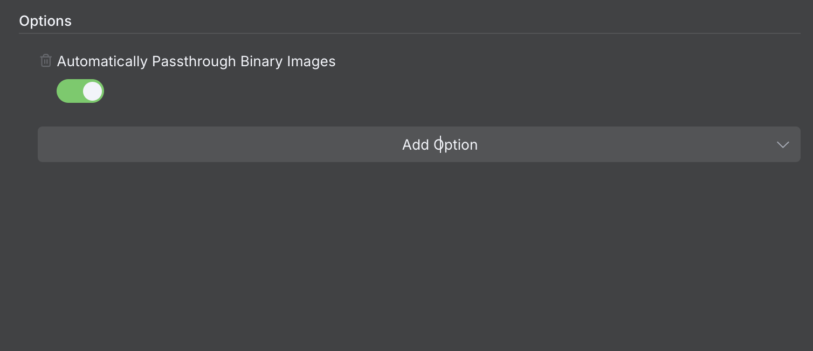This screenshot has height=351, width=813.
Task: Expand the Add Option list via its arrow
Action: pyautogui.click(x=783, y=145)
